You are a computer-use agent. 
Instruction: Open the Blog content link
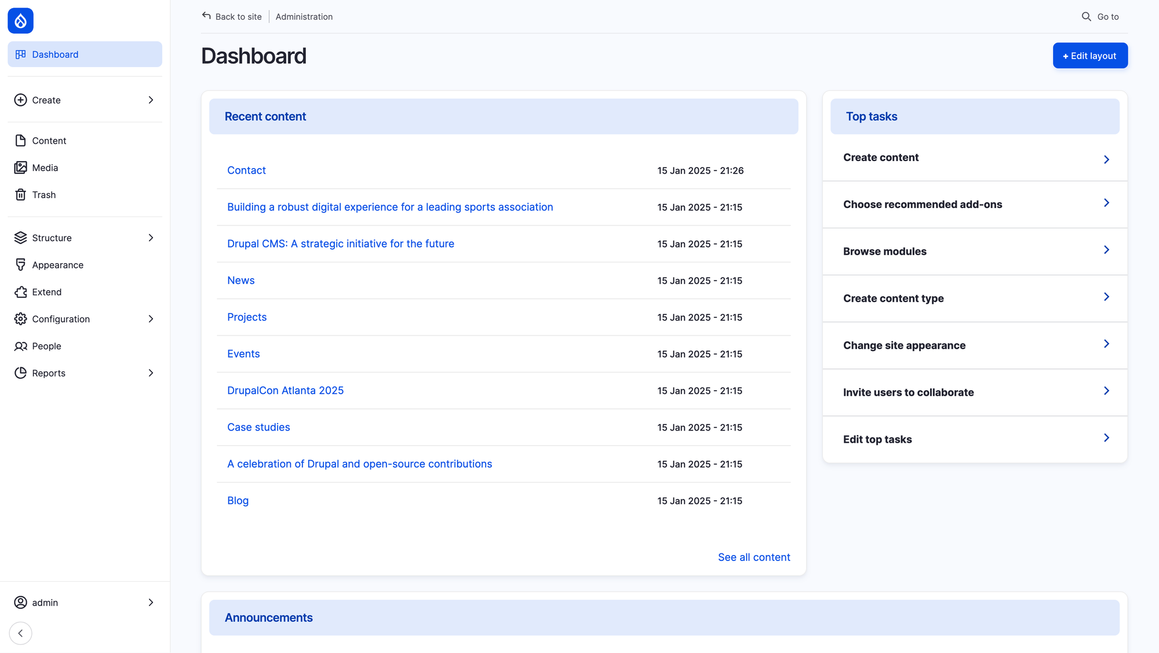click(238, 501)
